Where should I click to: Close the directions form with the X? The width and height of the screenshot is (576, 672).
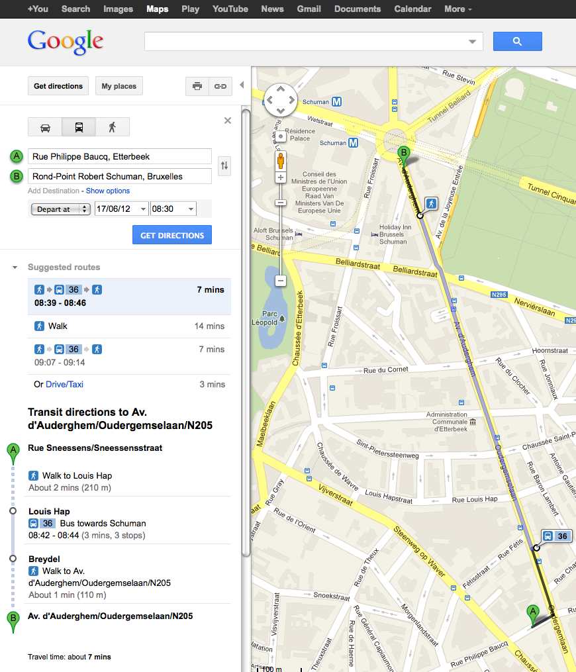tap(228, 120)
